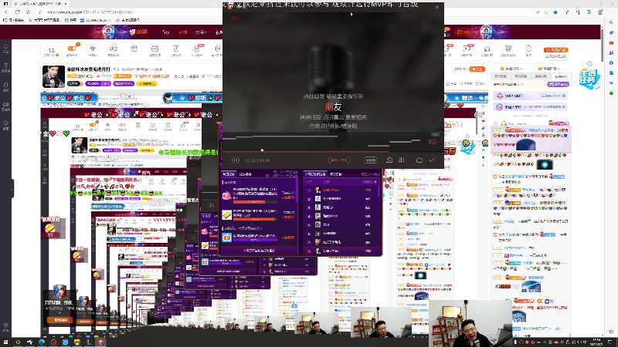Screen dimensions: 618x347
Task: Click the page vertical scrollbar
Action: [x=603, y=44]
